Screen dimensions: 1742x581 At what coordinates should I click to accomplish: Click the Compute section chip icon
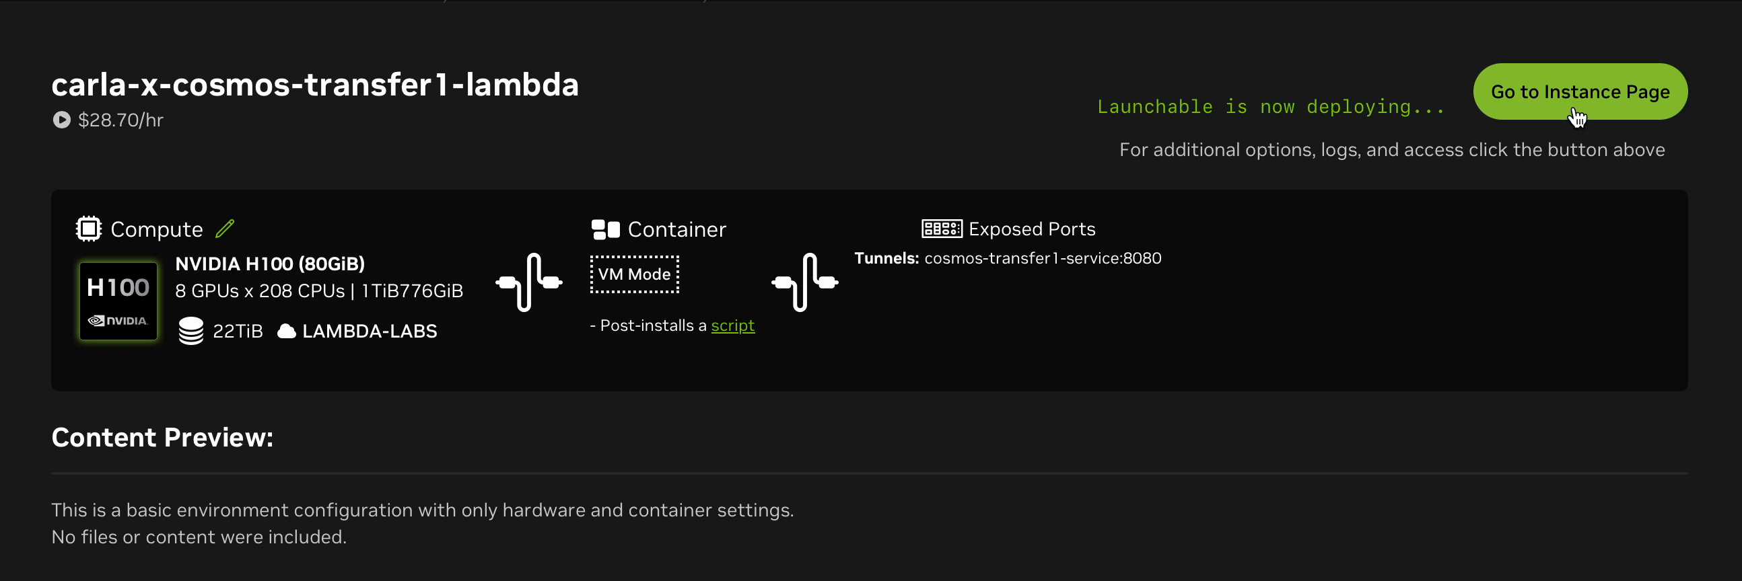[88, 229]
